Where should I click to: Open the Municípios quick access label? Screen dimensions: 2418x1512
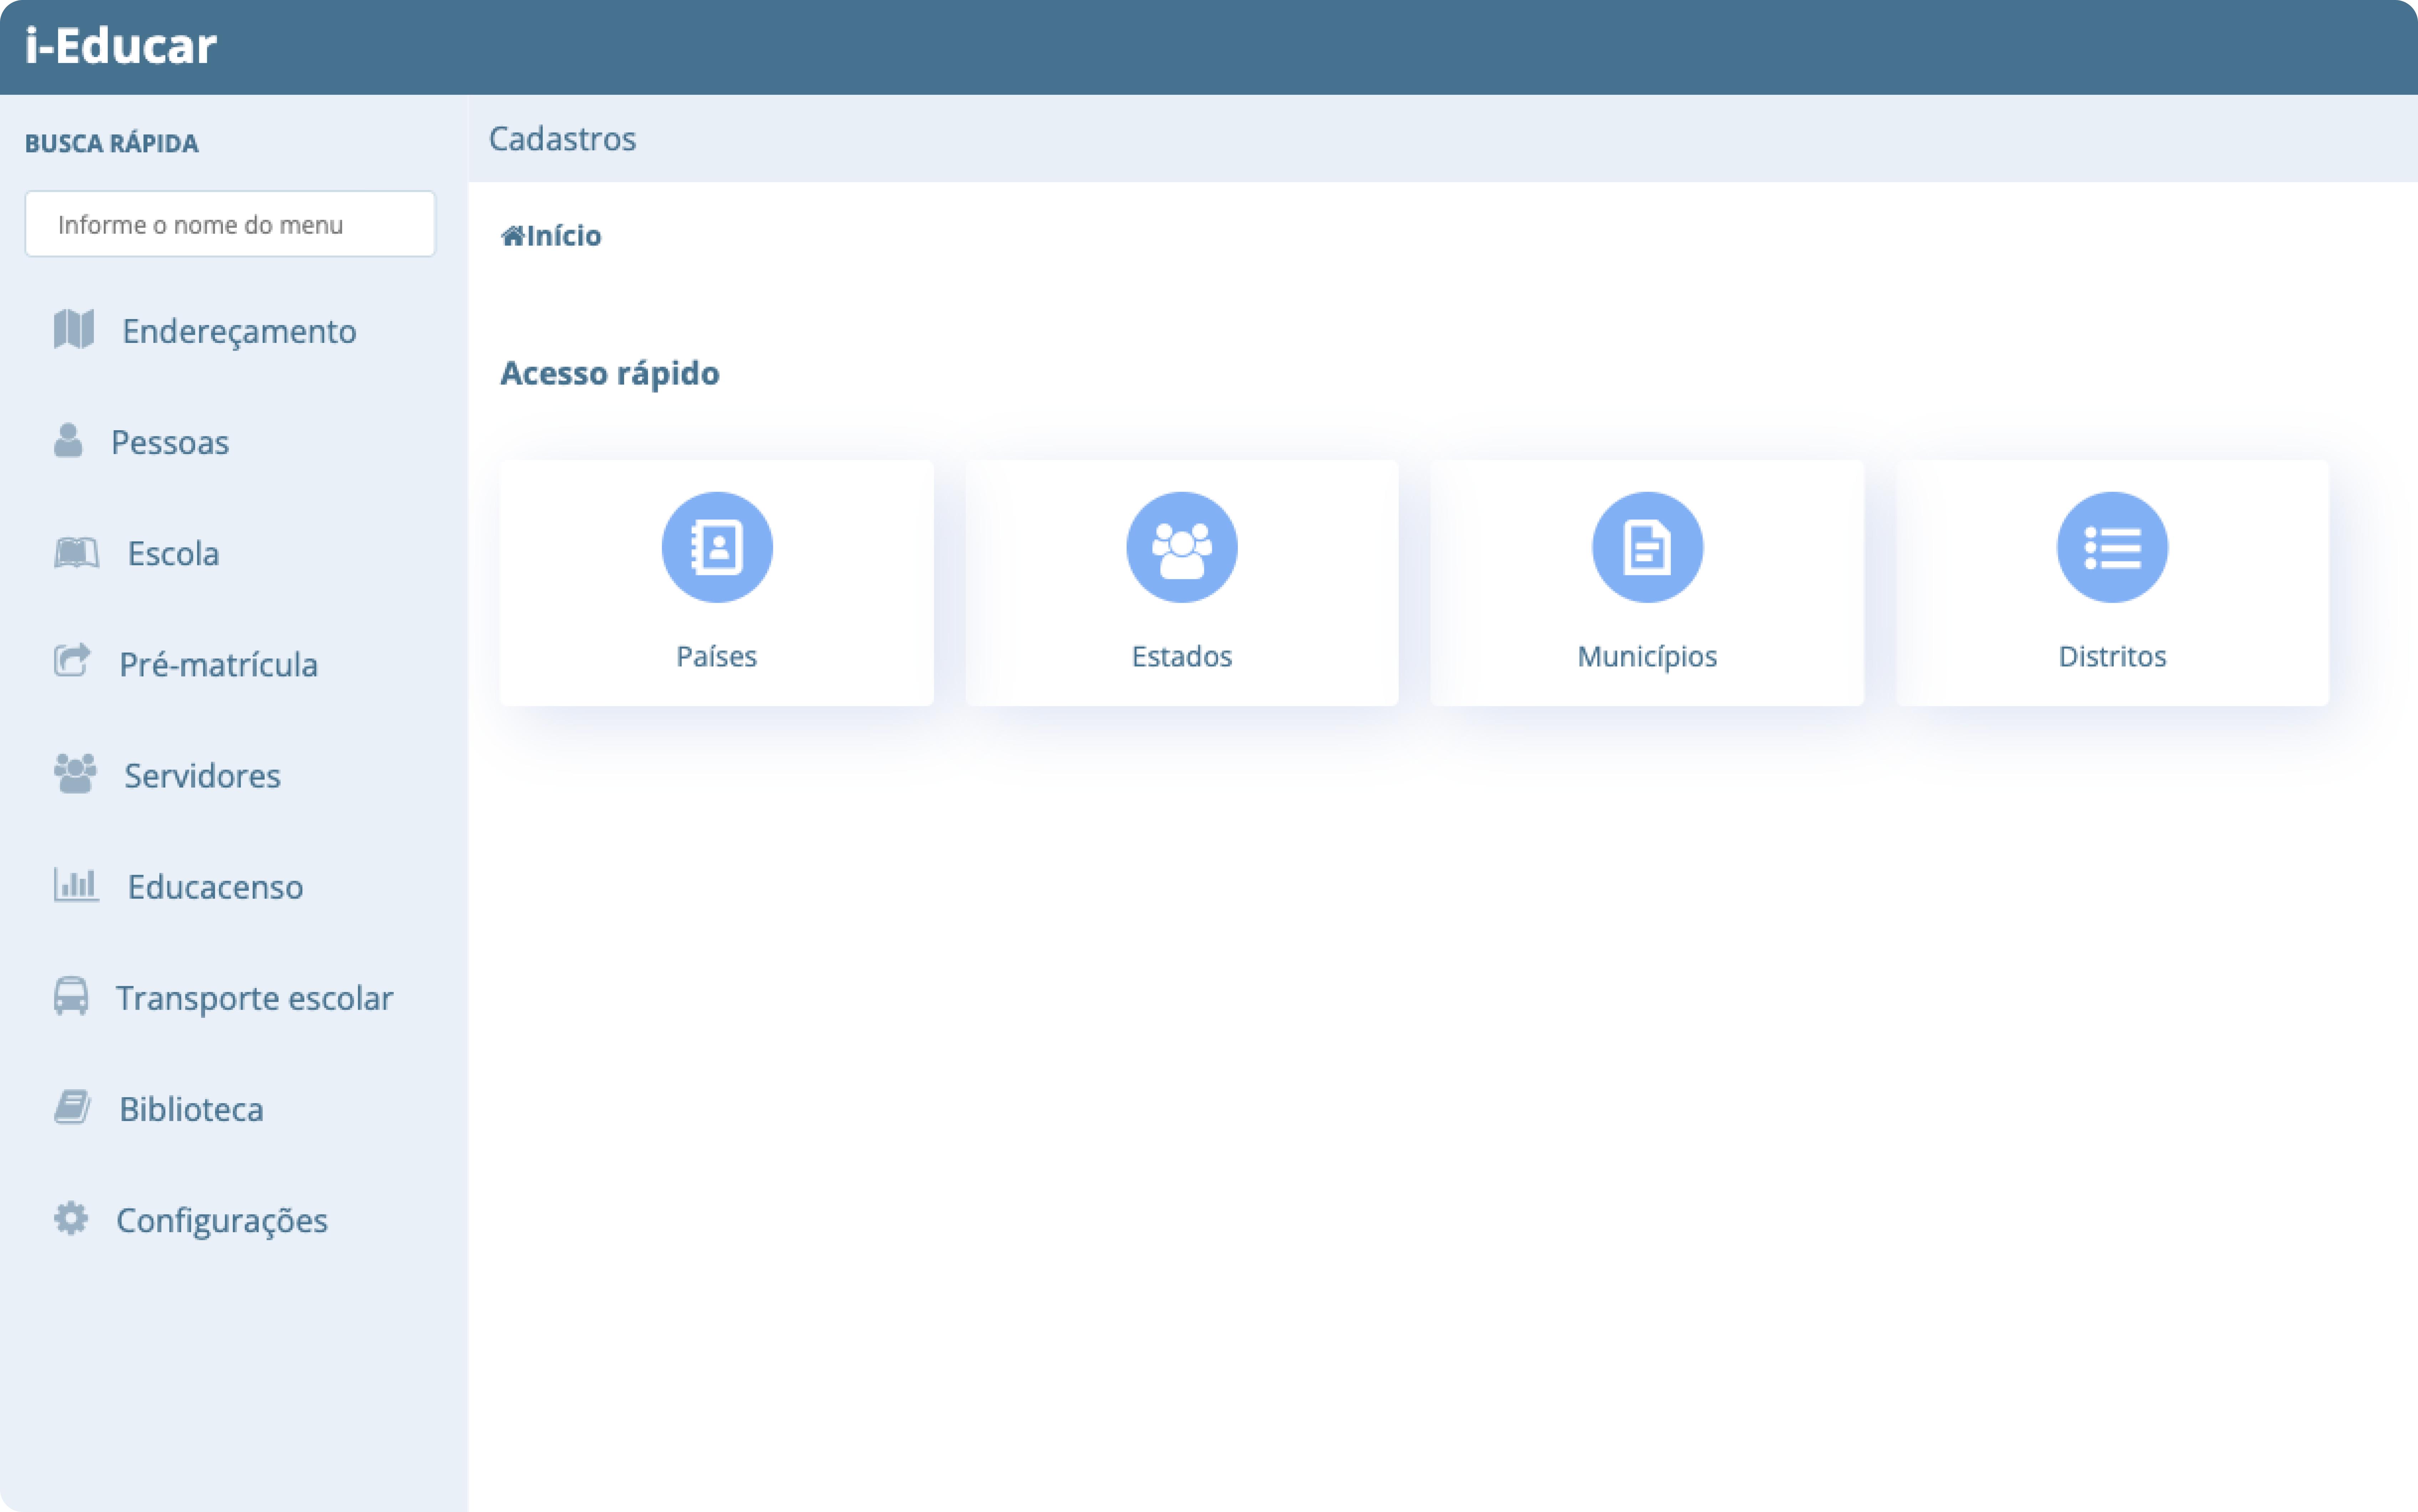point(1647,656)
